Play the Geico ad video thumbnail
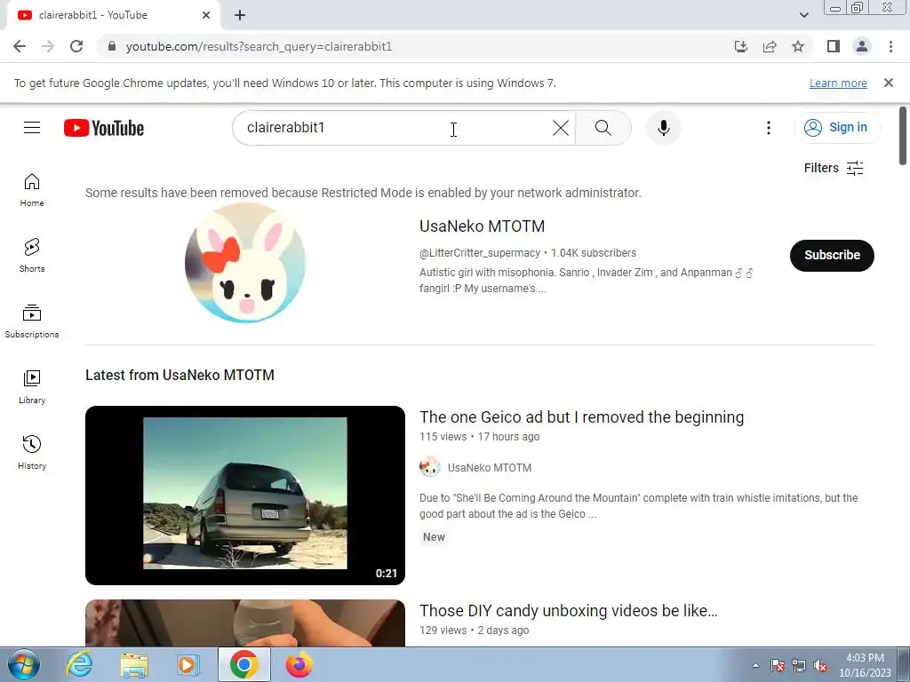This screenshot has height=682, width=910. tap(245, 496)
